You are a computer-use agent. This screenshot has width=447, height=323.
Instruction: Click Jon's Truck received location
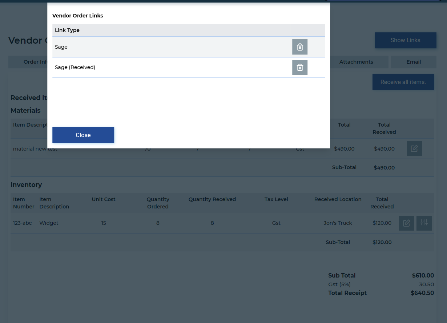pyautogui.click(x=338, y=223)
